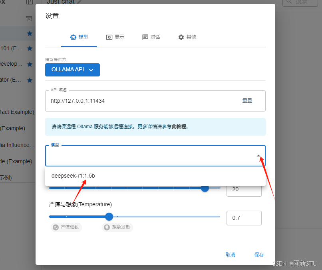
Task: Open the 其他 settings tab
Action: (187, 37)
